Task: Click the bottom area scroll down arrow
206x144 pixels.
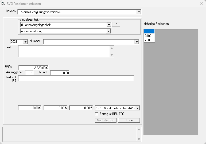Action: click(139, 139)
